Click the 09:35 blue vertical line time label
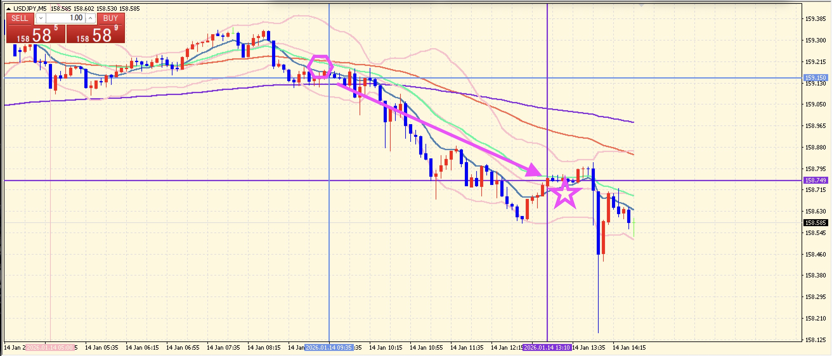 click(329, 348)
